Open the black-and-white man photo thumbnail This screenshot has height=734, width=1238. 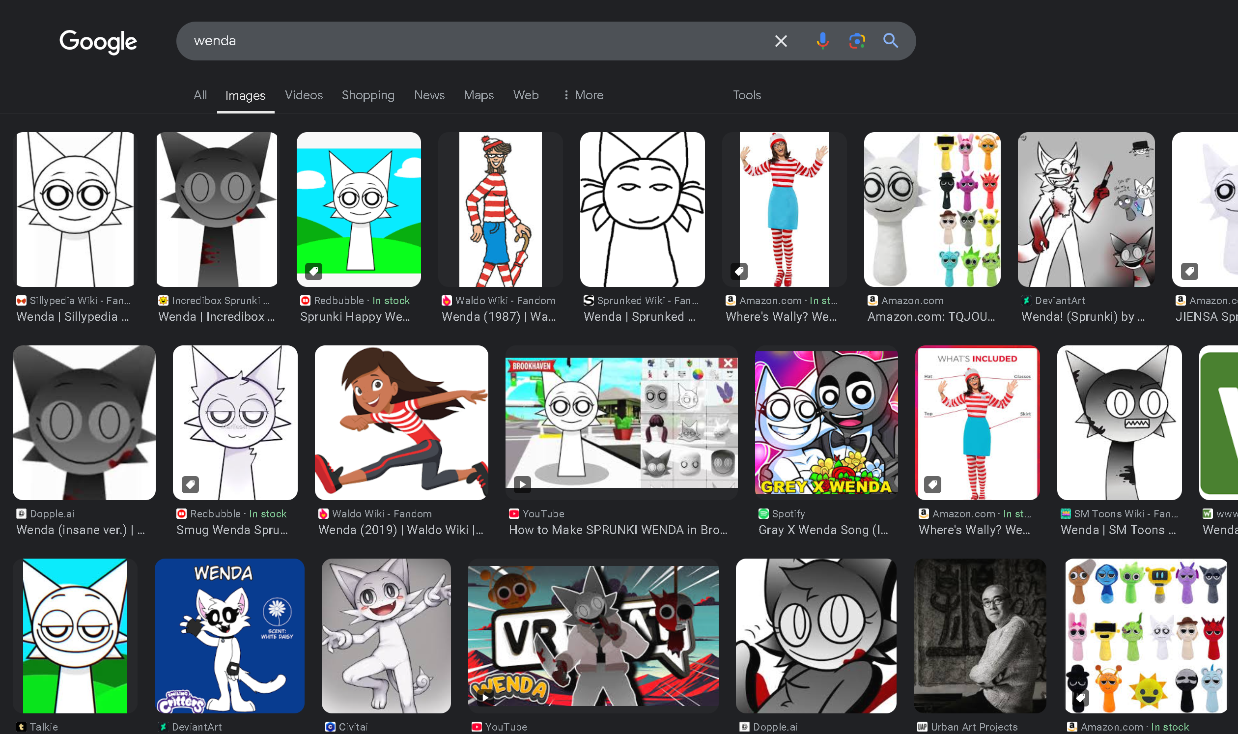point(979,636)
